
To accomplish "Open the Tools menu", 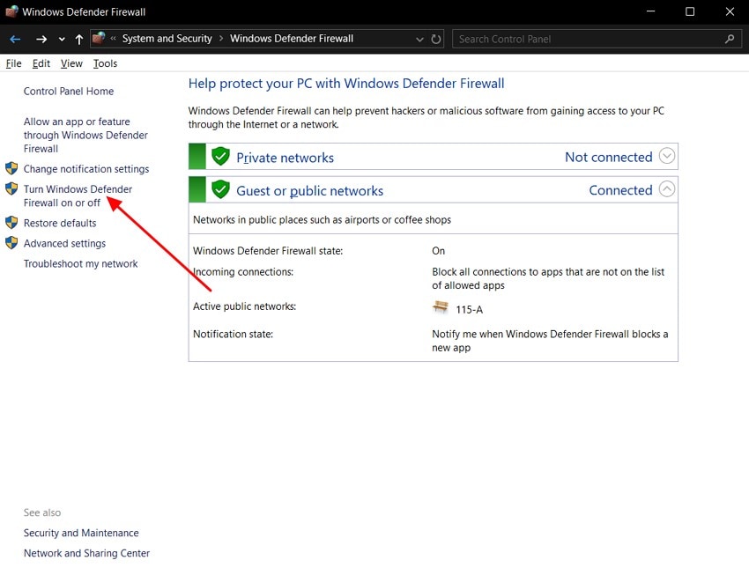I will point(105,63).
